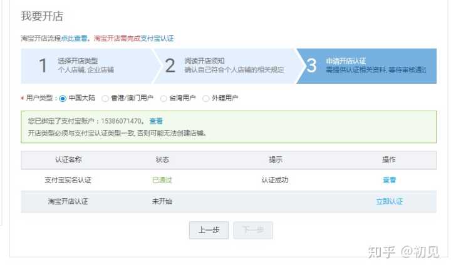
Task: Click the 操作 column header
Action: tap(389, 159)
